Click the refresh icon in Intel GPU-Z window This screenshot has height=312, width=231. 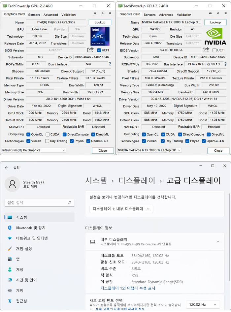pyautogui.click(x=102, y=13)
